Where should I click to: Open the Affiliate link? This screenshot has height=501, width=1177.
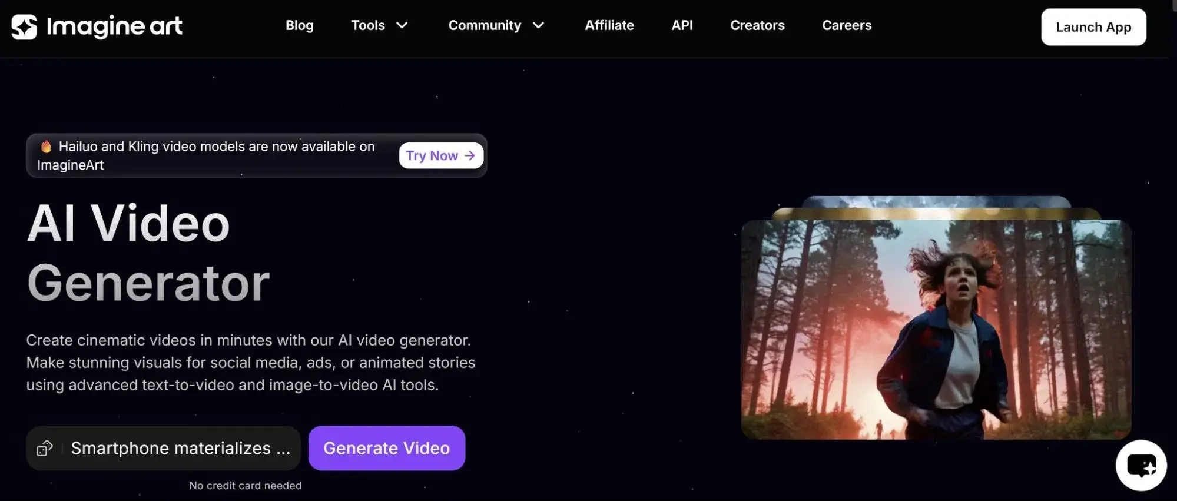point(609,25)
